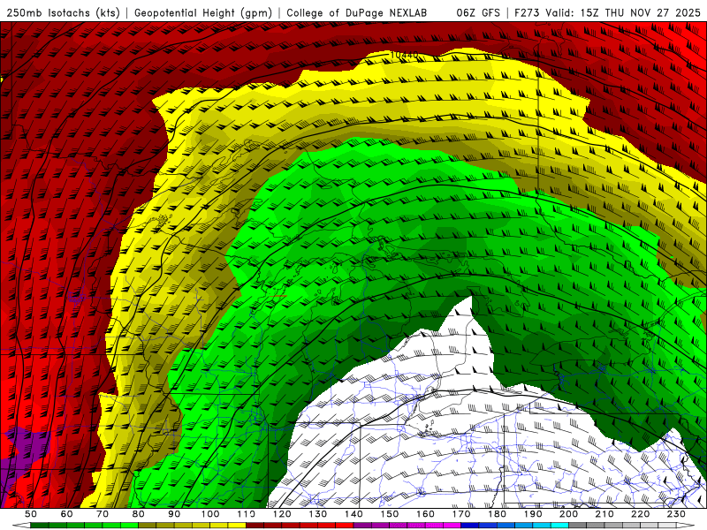Click the legend value "180"
Viewport: 707px width, 530px height.
(497, 514)
